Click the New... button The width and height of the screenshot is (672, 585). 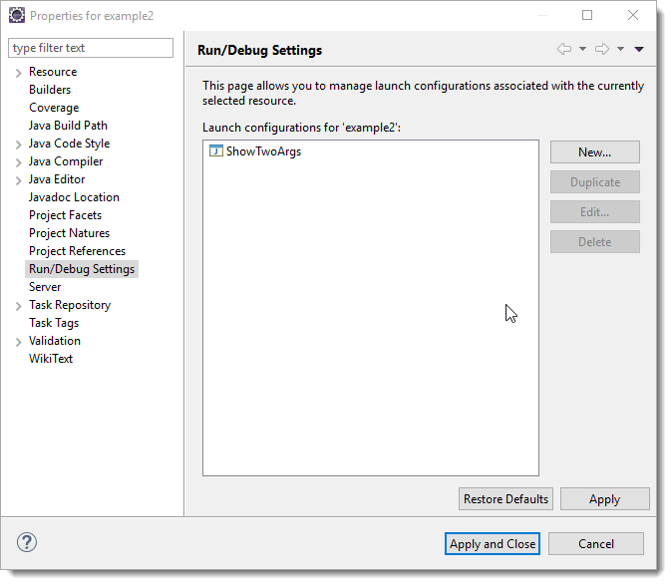[x=595, y=152]
